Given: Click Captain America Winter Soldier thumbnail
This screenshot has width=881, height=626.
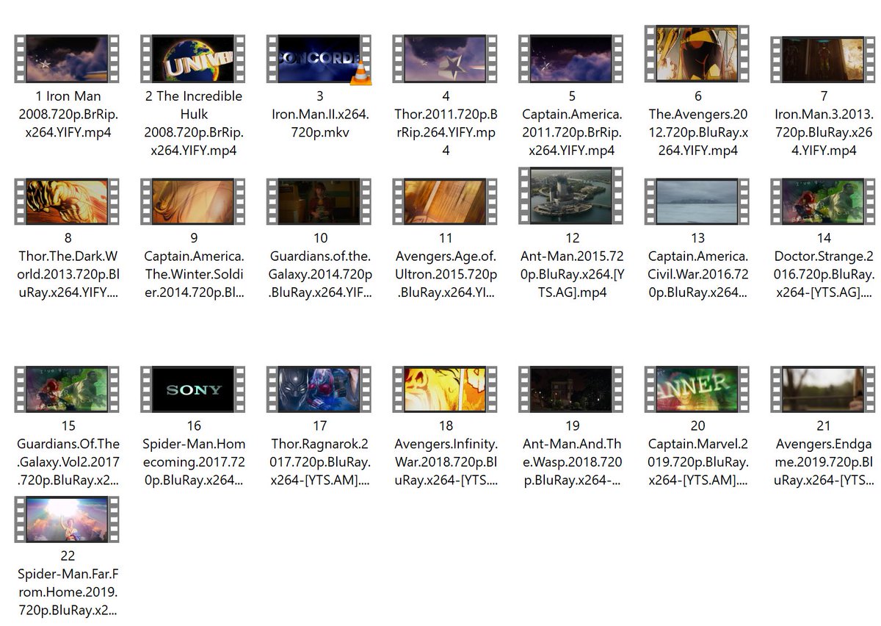Looking at the screenshot, I should 193,201.
